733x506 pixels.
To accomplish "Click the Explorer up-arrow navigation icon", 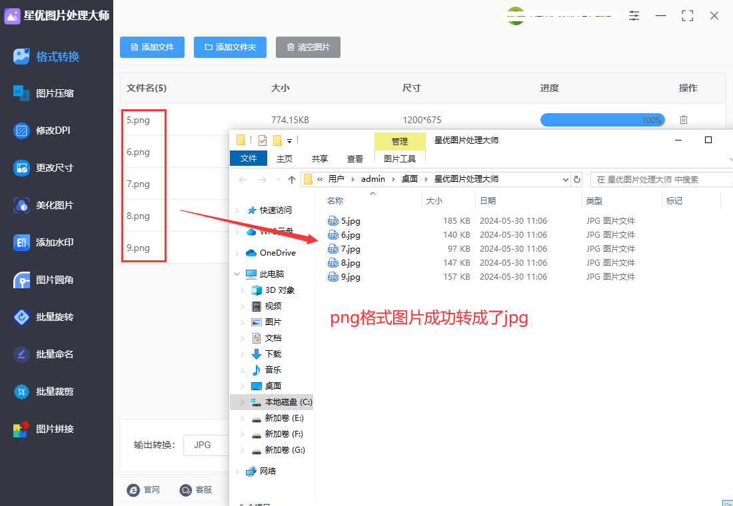I will pyautogui.click(x=292, y=179).
